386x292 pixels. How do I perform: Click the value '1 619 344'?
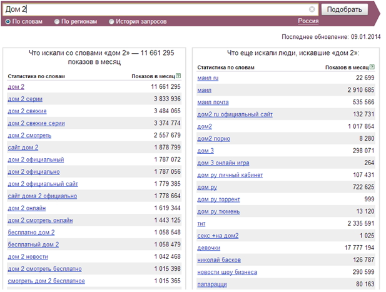point(167,208)
